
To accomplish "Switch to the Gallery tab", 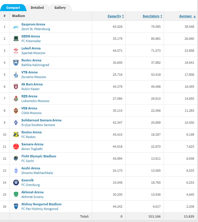I will [x=60, y=8].
